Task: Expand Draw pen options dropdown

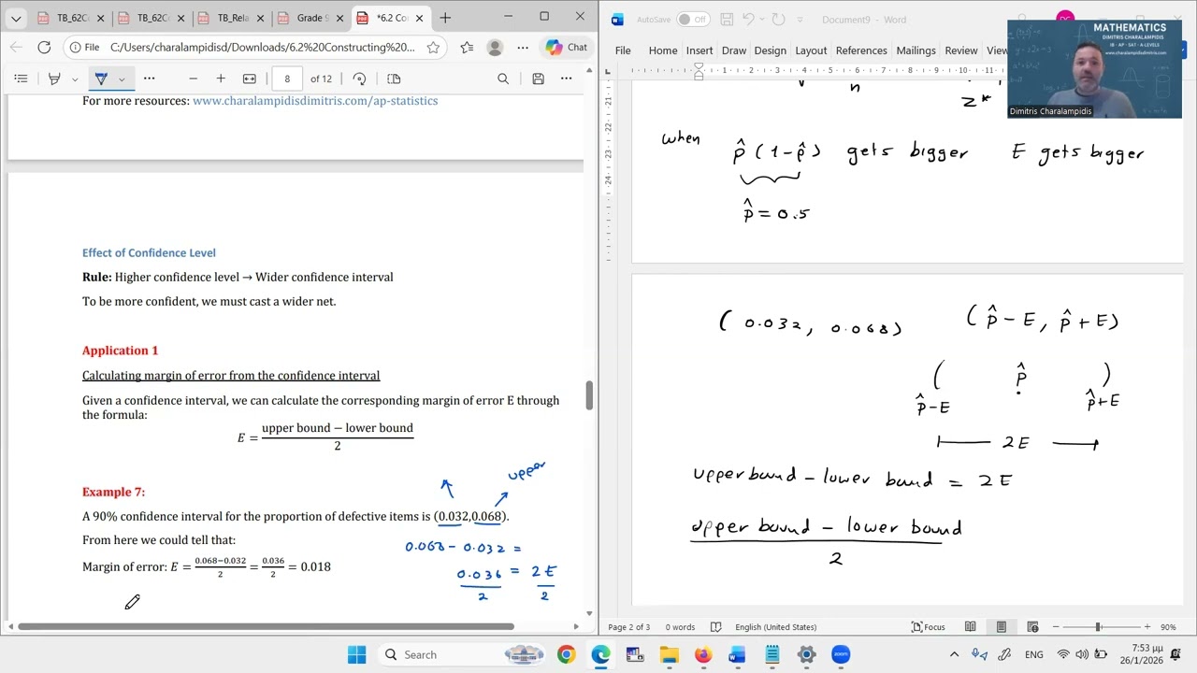Action: click(x=122, y=79)
